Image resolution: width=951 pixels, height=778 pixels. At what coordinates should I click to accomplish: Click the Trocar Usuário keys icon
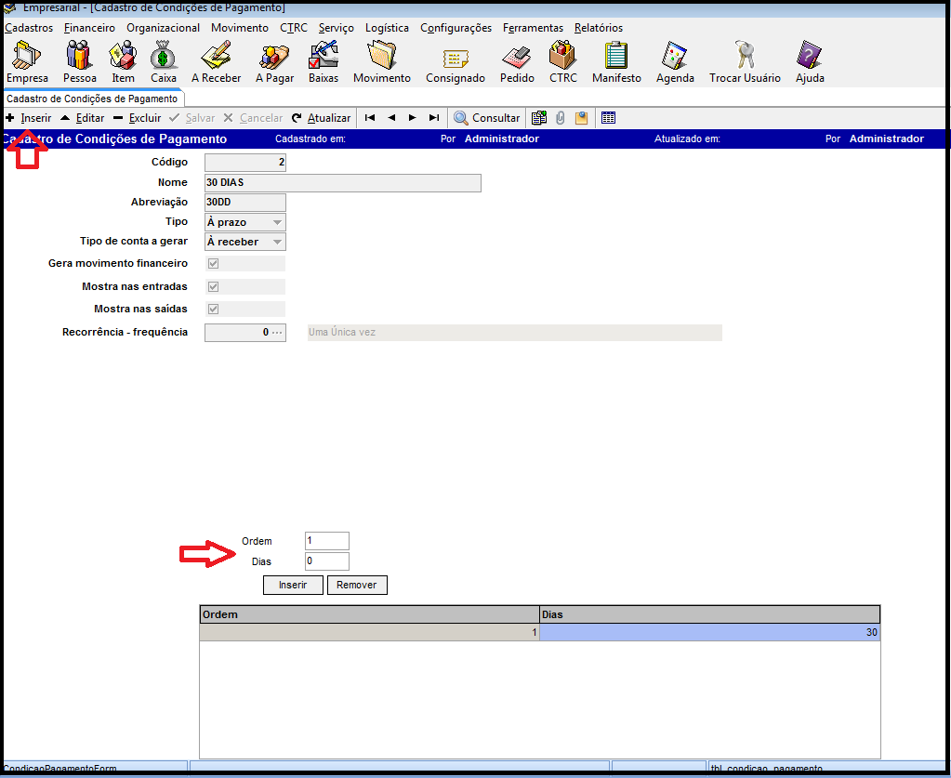[x=745, y=58]
